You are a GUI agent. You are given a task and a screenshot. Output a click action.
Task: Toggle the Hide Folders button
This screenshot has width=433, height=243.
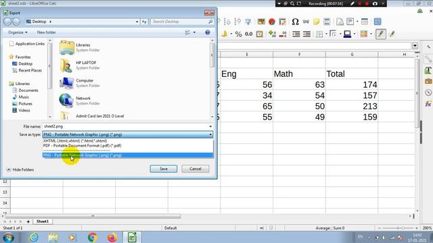click(x=20, y=169)
